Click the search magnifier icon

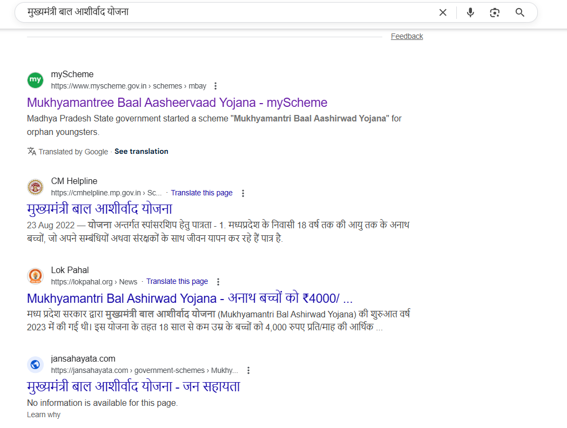(x=519, y=12)
